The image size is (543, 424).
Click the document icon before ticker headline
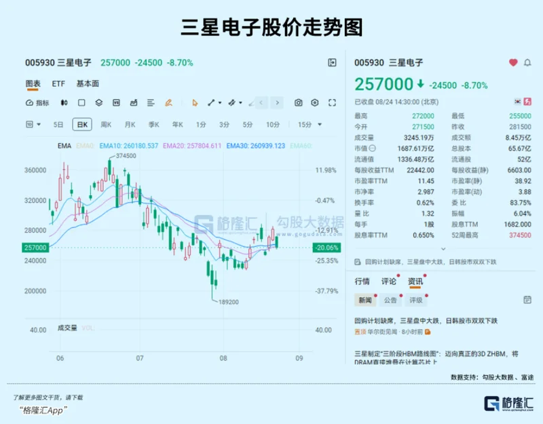point(358,262)
